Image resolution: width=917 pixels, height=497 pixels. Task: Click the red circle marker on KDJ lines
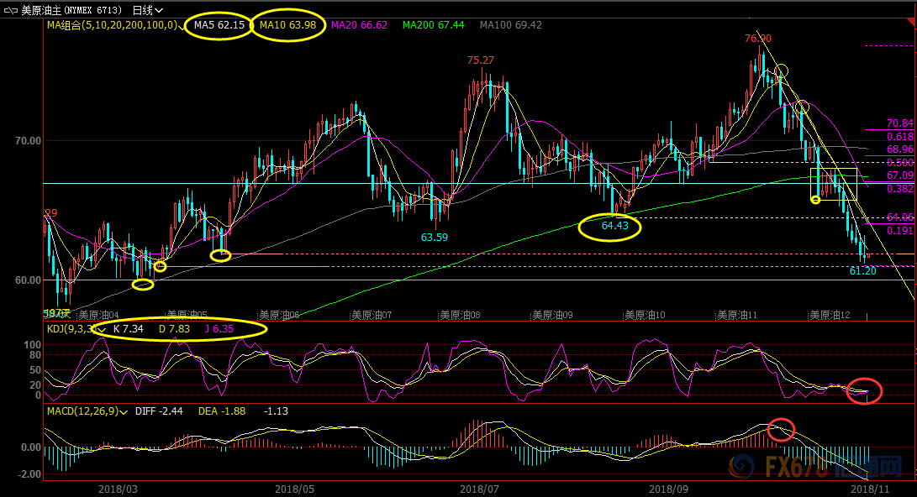coord(864,391)
